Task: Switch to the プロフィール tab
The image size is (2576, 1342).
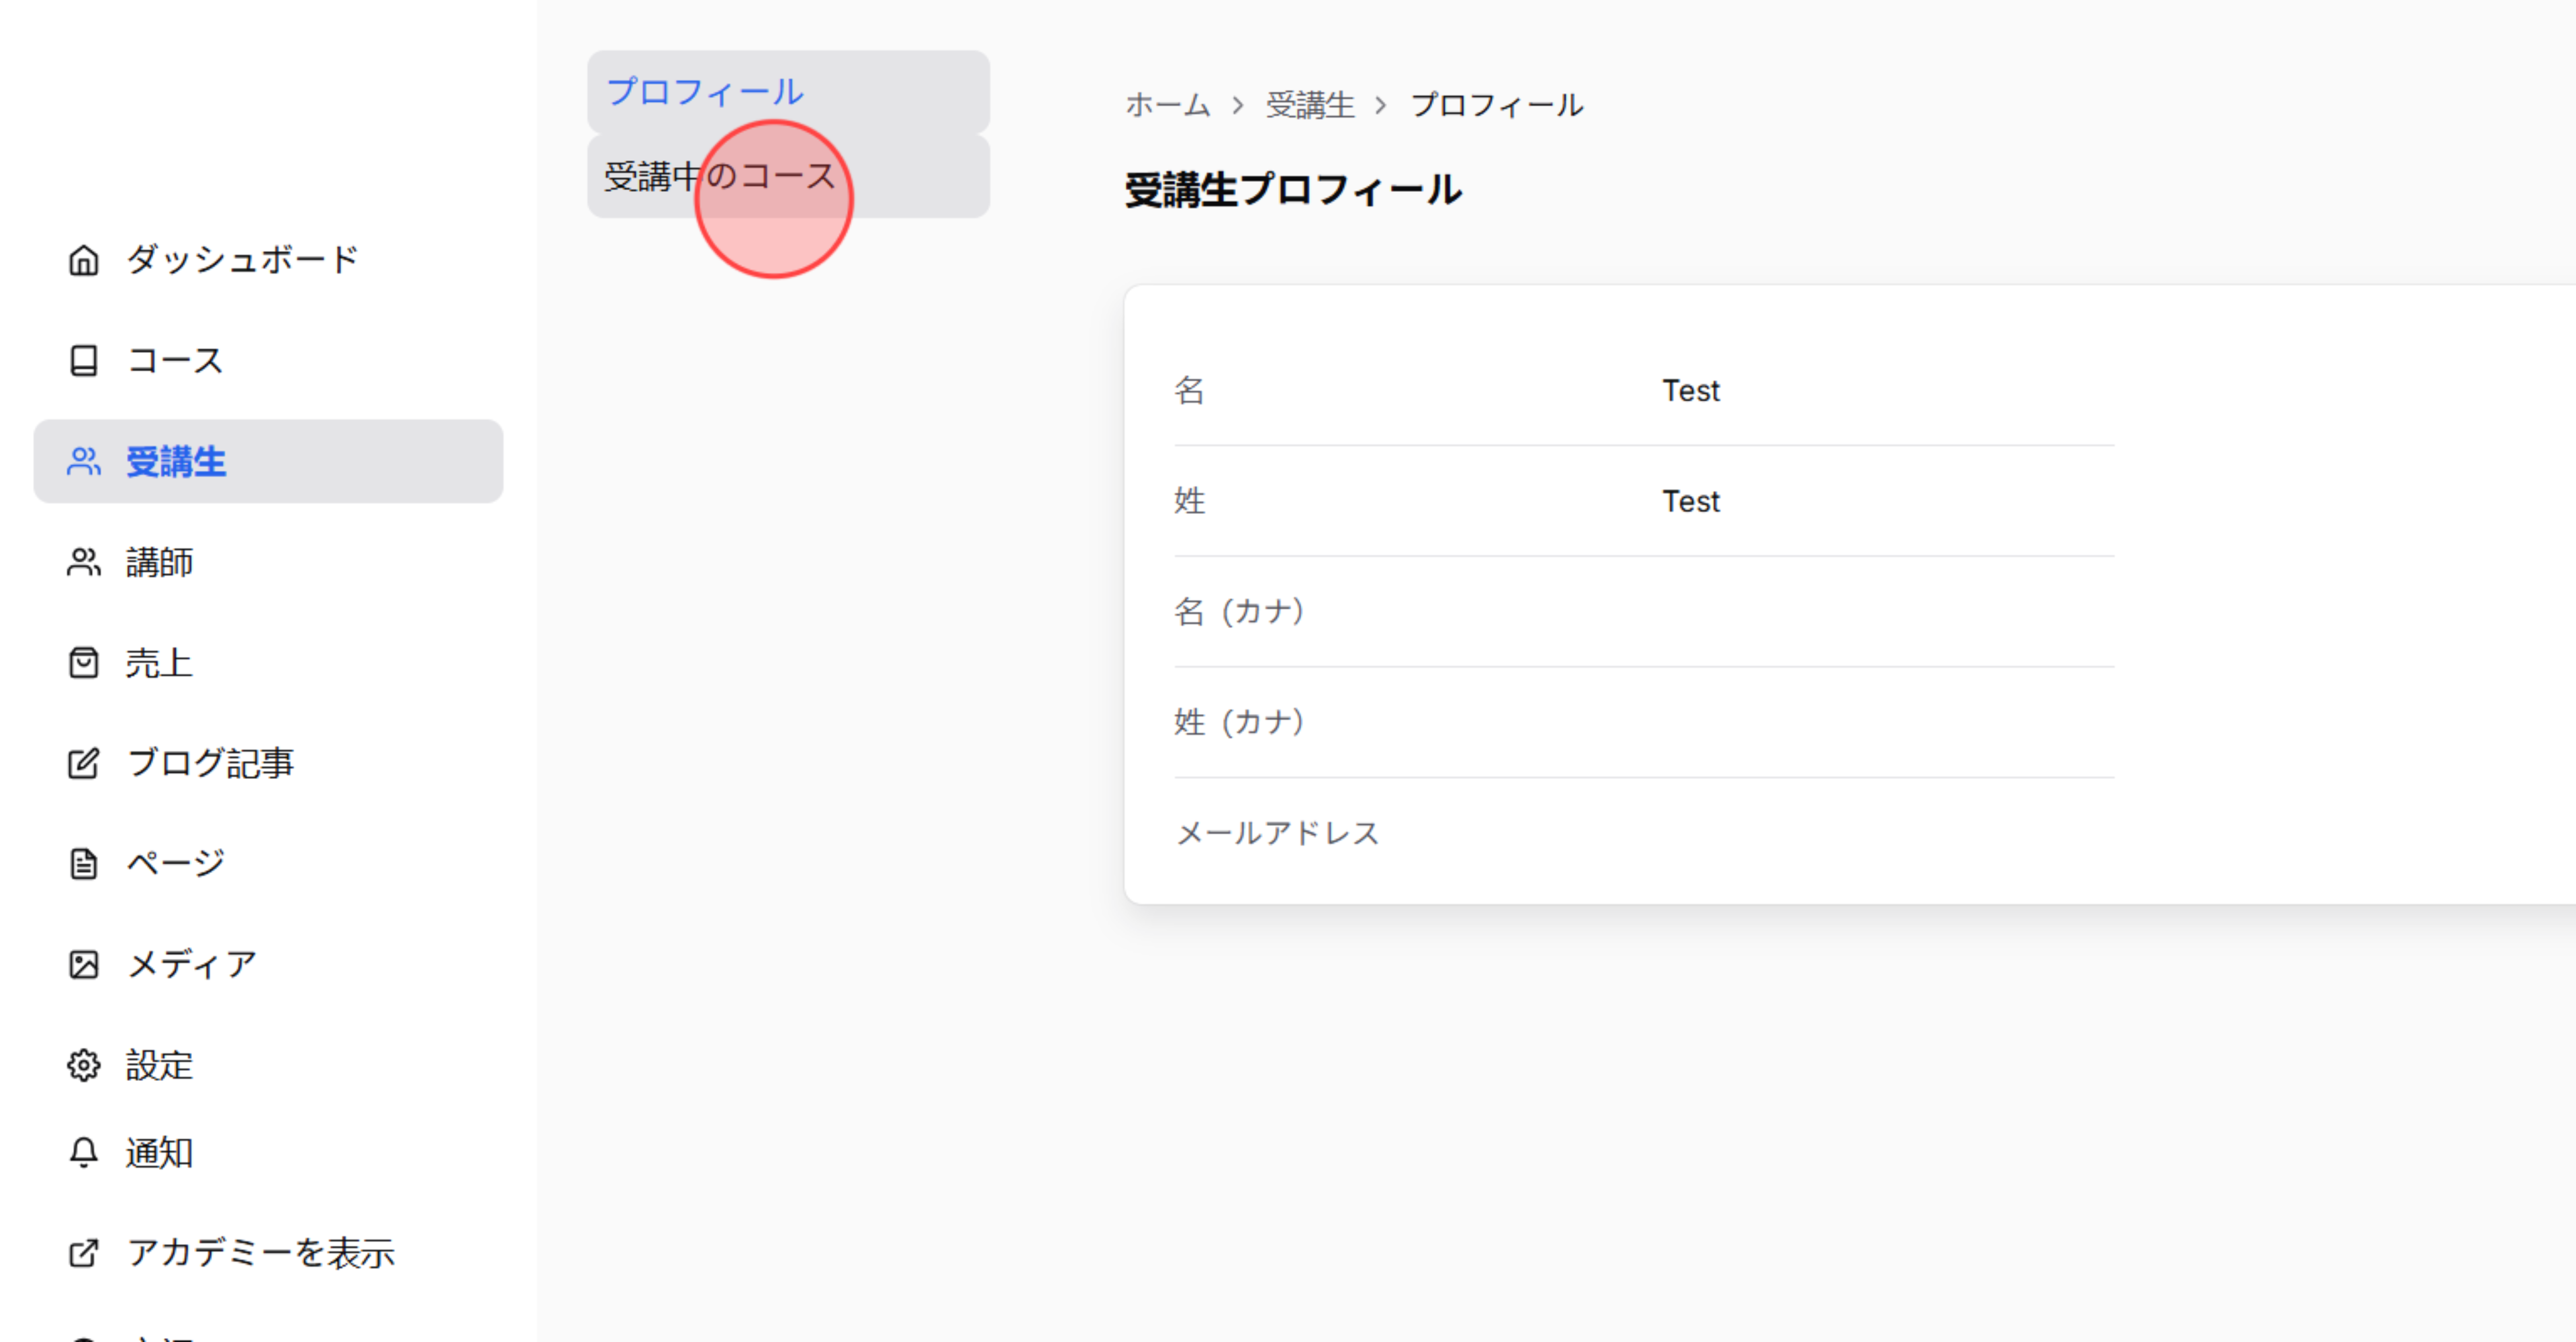Action: pos(703,91)
